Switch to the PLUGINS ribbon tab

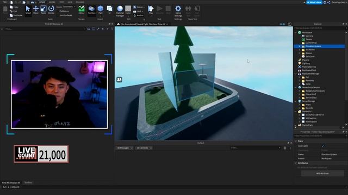(80, 2)
